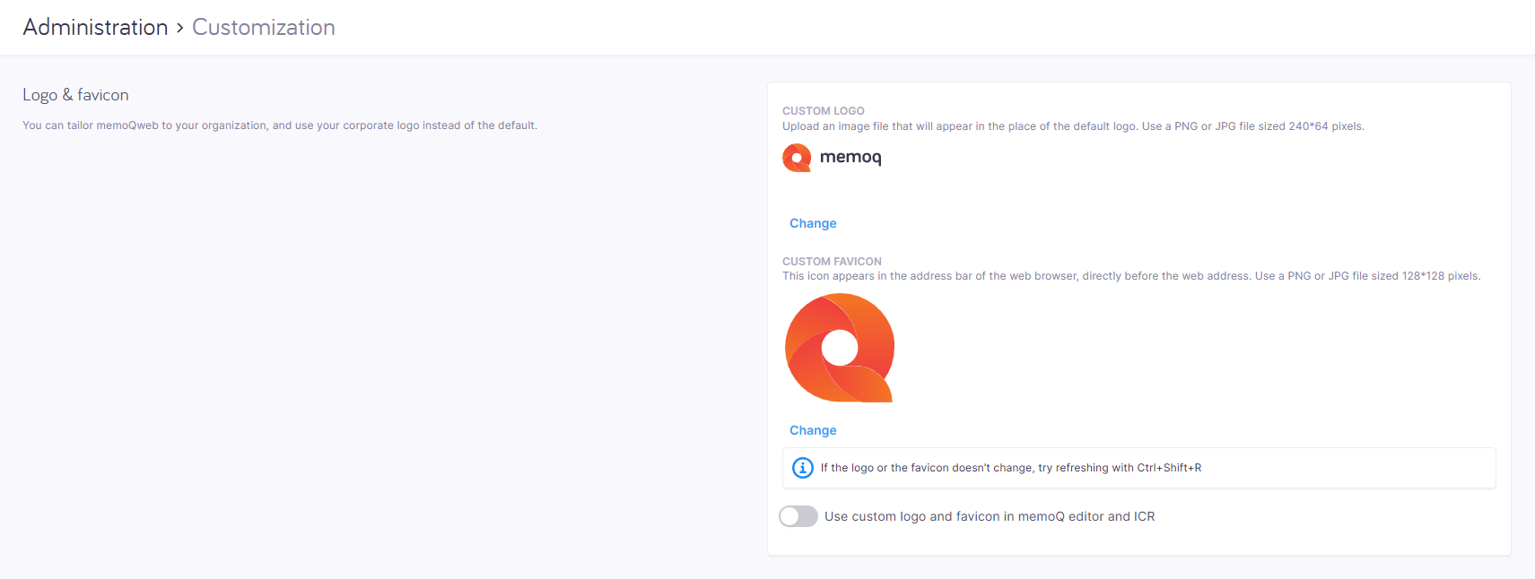The image size is (1535, 579).
Task: Click the CUSTOM LOGO section label
Action: tap(823, 111)
